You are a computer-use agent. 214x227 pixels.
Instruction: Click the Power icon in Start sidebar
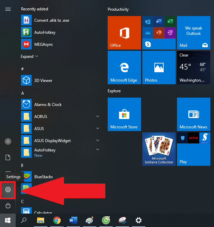pos(8,206)
